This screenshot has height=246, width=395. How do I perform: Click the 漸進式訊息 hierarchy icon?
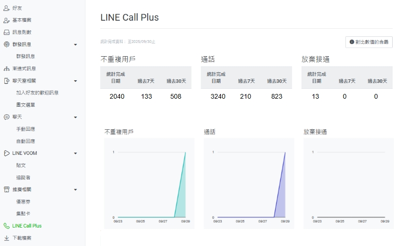[6, 69]
